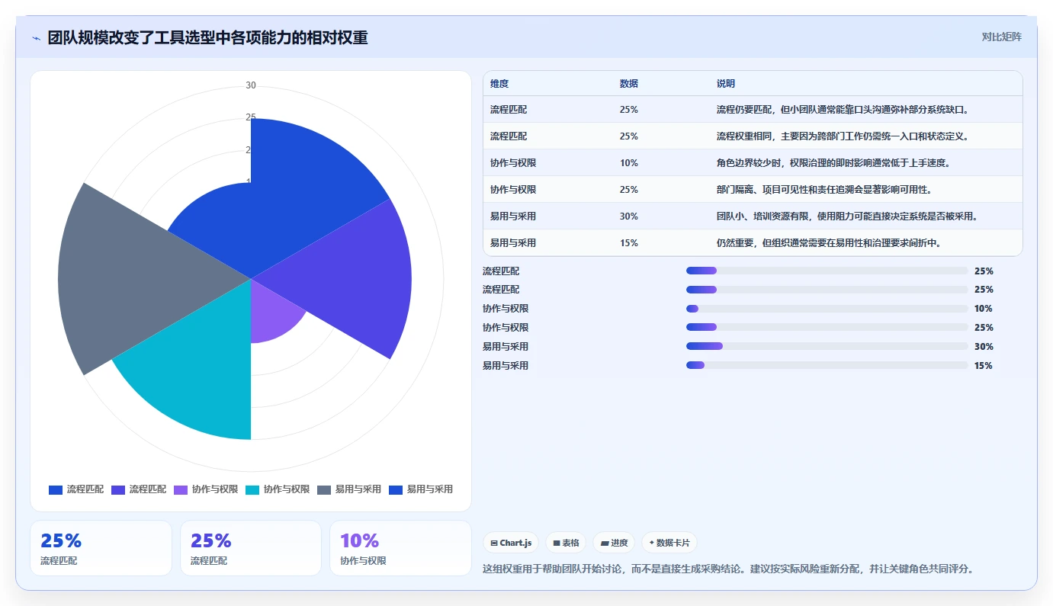
Task: Toggle the gray 易用与采用 legend item
Action: point(349,489)
